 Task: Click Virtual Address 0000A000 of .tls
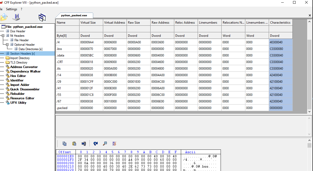115,69
